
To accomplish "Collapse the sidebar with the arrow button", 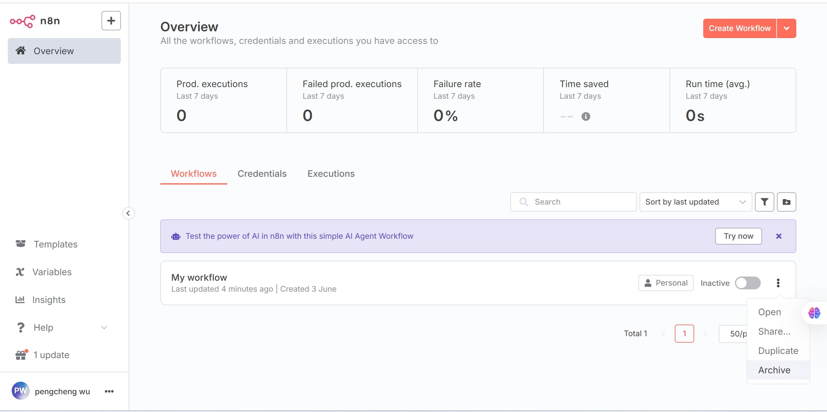I will [128, 213].
